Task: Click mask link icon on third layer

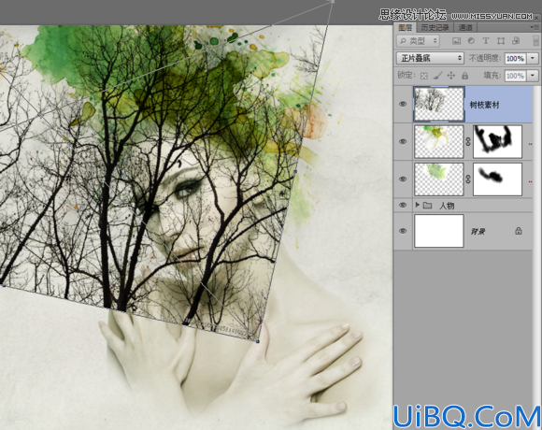Action: (x=468, y=179)
